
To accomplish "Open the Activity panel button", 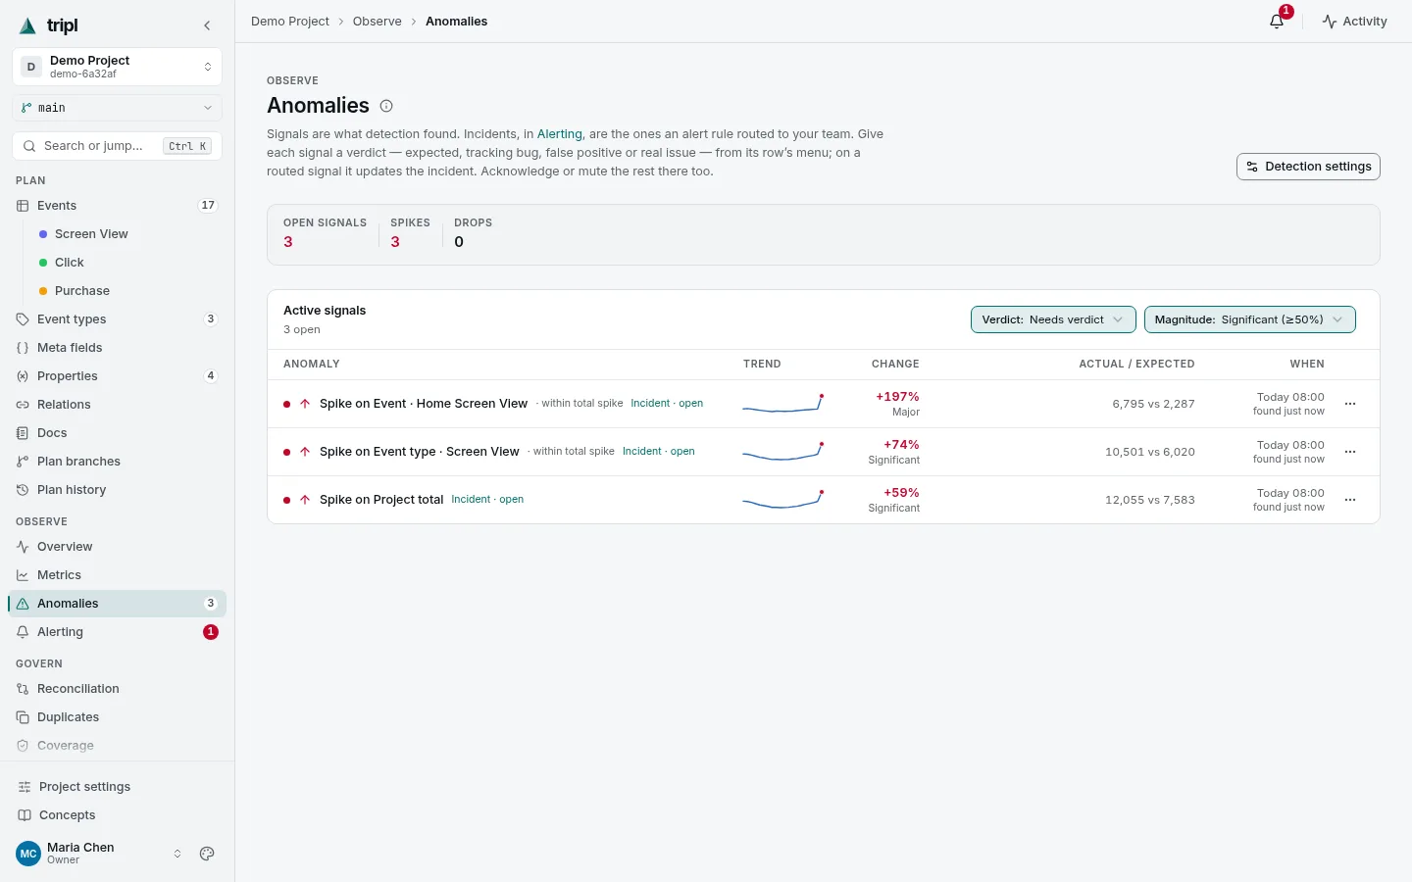I will click(x=1354, y=21).
